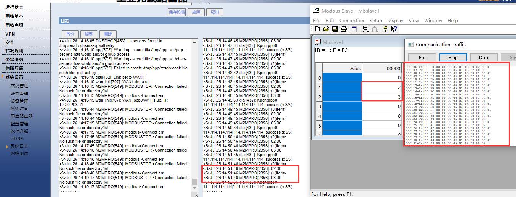The image size is (516, 197).
Task: Open the 网络高级 sidebar section
Action: [x=14, y=25]
